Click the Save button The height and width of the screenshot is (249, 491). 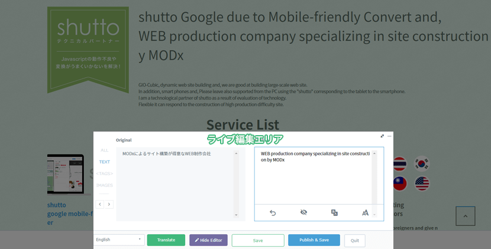point(258,240)
